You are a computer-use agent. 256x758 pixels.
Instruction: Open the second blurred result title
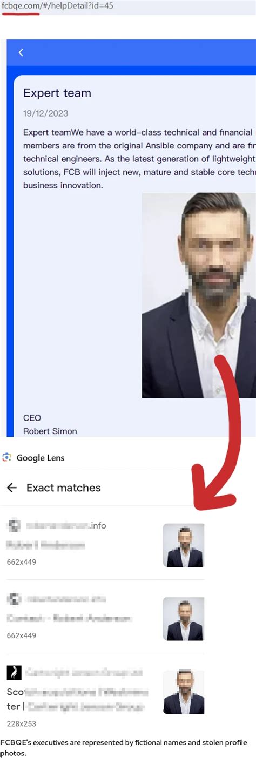[69, 618]
